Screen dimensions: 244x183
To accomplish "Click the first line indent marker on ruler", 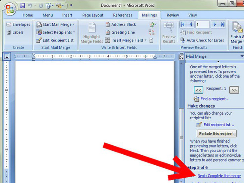I will click(34, 54).
